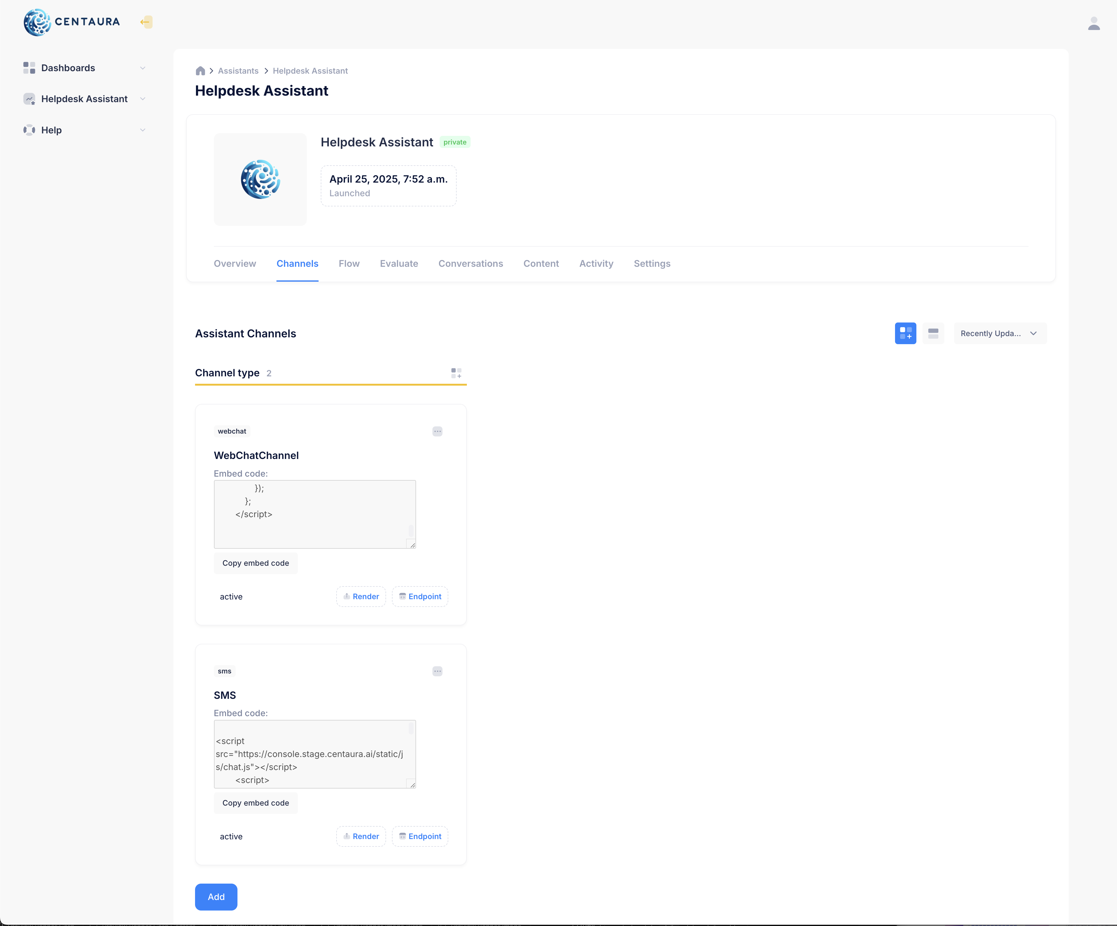This screenshot has width=1117, height=926.
Task: Open the user profile icon top right
Action: (x=1094, y=24)
